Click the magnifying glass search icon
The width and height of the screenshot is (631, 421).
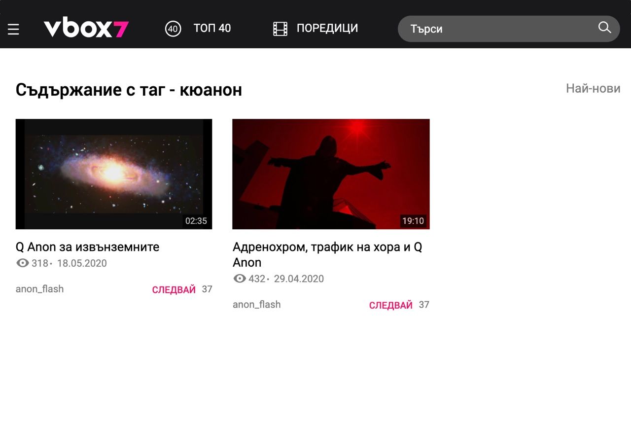604,28
